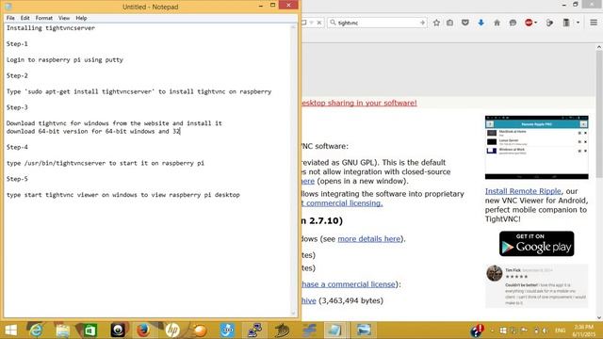Click the 'Step-4' line in Notepad

17,147
